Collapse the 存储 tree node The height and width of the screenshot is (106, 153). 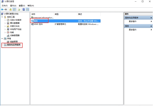click(2, 39)
